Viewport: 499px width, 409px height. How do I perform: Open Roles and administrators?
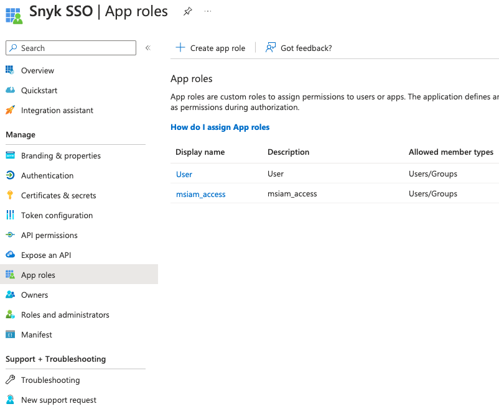(65, 315)
